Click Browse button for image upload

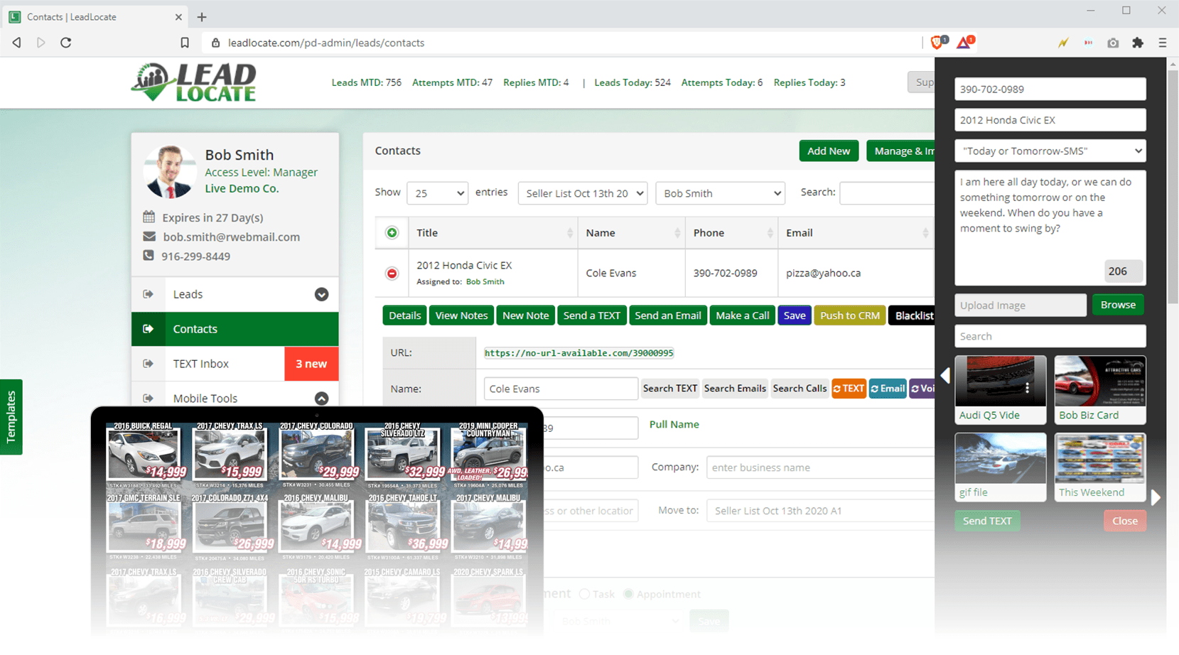(1118, 305)
